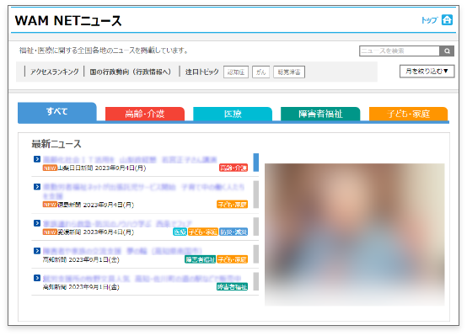This screenshot has height=336, width=467.
Task: Open 国の行政動向 (行政情報へ) link
Action: click(x=131, y=72)
